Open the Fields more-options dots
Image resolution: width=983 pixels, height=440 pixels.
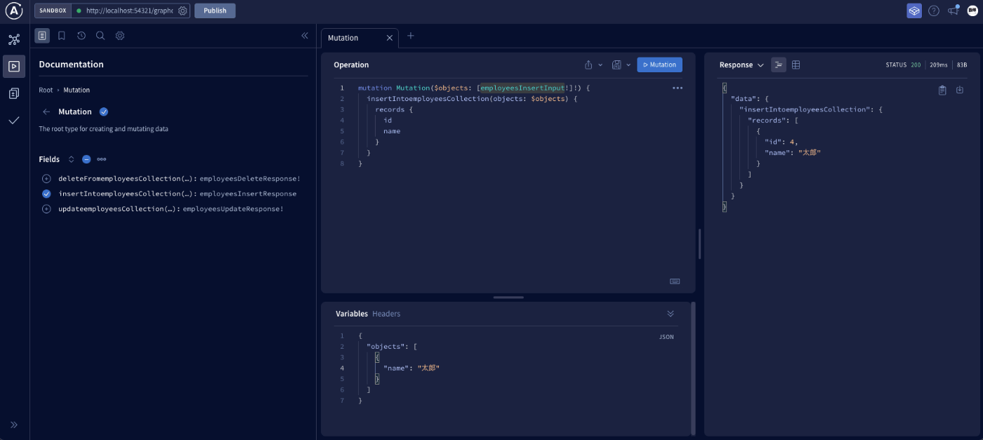coord(102,159)
